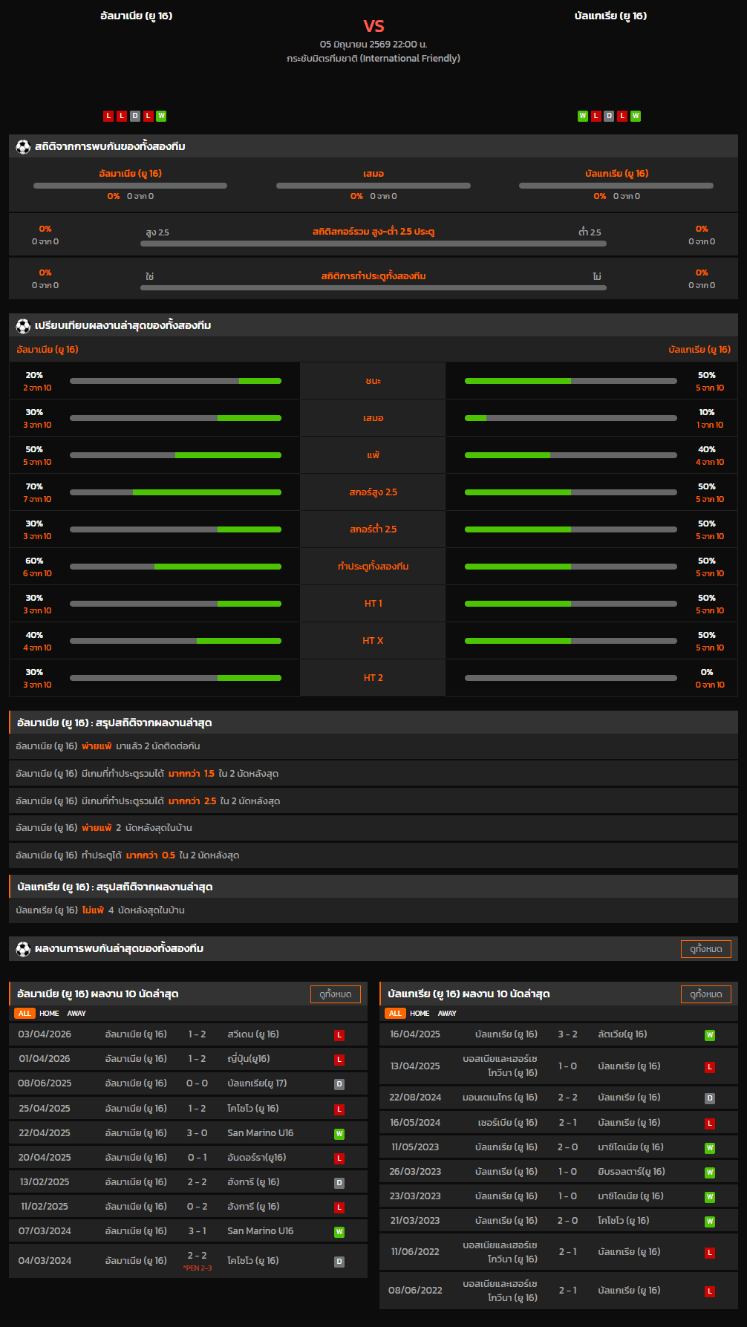Screen dimensions: 747x1327
Task: Click the 'HT X' label in comparison table
Action: coord(373,641)
